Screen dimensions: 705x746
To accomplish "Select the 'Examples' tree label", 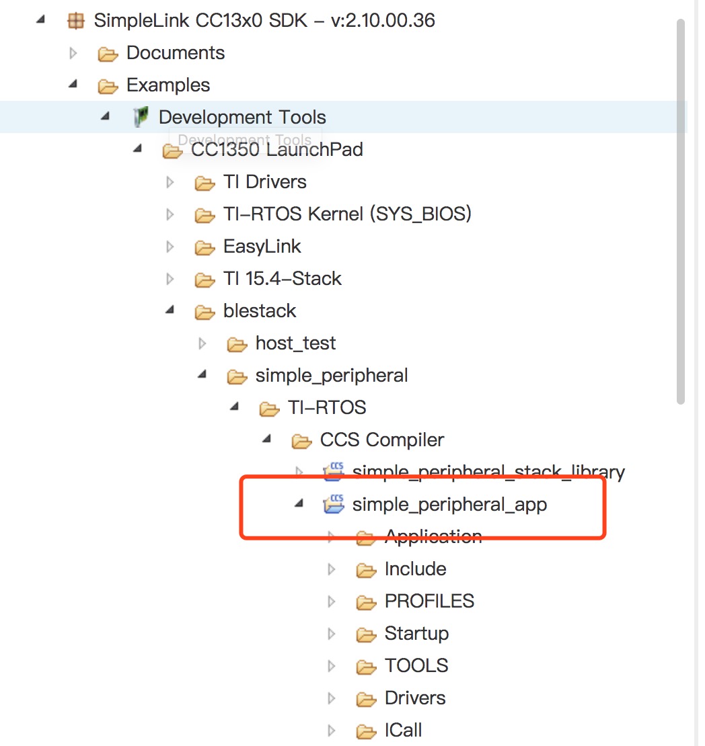I will click(168, 85).
